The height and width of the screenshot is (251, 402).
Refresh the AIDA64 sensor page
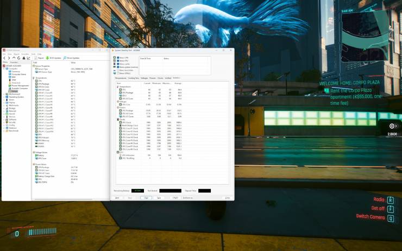(18, 58)
